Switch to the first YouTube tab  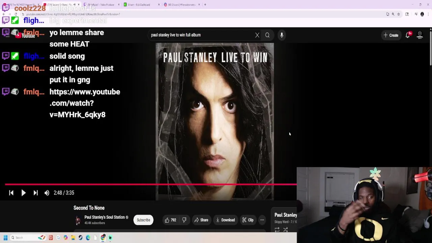22,5
